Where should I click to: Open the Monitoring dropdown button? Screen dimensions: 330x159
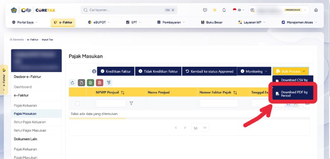point(254,71)
